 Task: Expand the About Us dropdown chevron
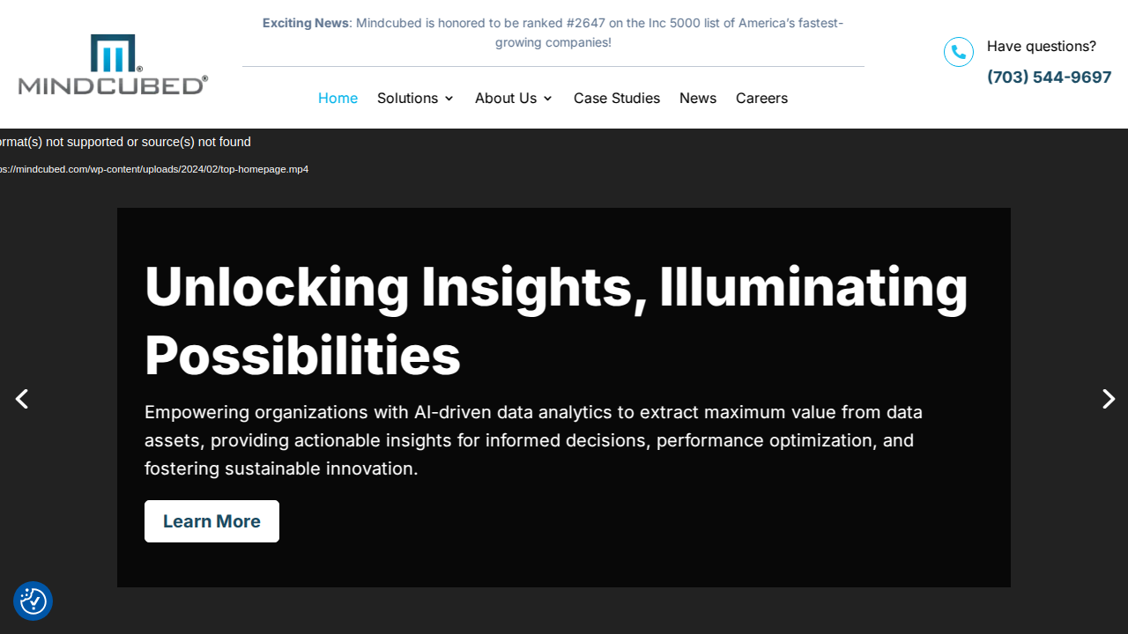(x=547, y=99)
